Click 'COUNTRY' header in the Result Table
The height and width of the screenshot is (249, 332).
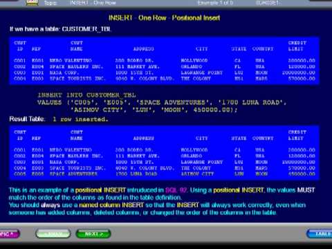tap(263, 138)
